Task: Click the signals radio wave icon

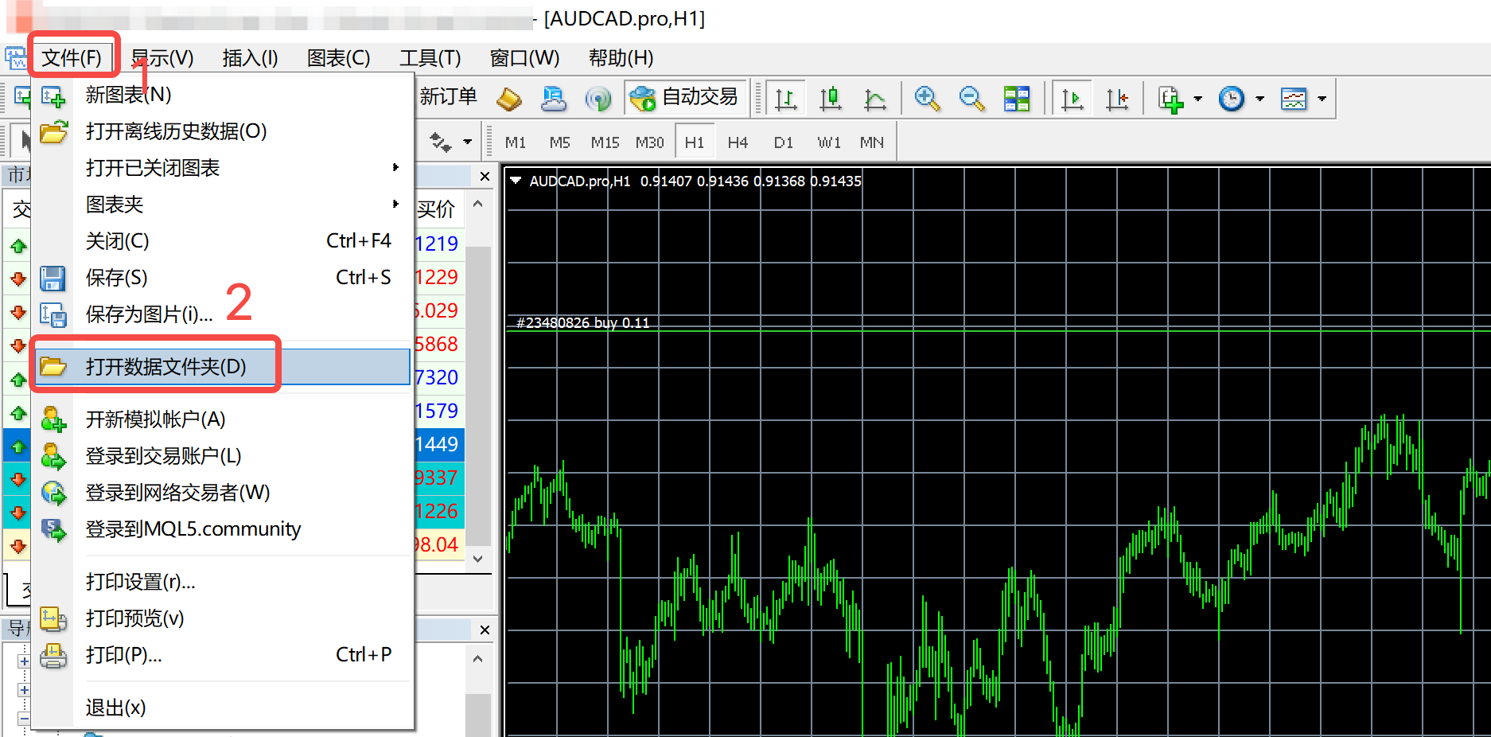Action: pyautogui.click(x=598, y=99)
